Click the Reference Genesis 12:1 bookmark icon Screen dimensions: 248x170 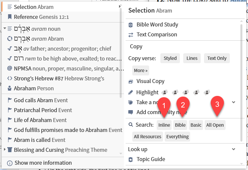click(10, 17)
